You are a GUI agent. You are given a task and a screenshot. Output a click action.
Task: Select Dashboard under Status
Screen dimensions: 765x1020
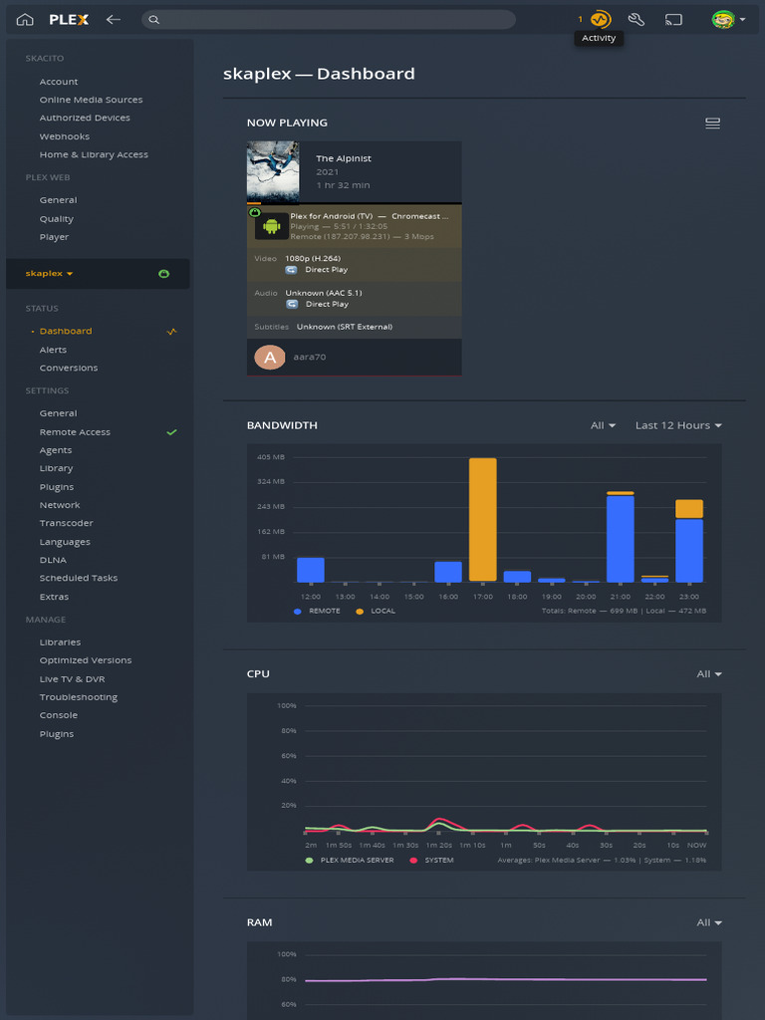point(66,331)
